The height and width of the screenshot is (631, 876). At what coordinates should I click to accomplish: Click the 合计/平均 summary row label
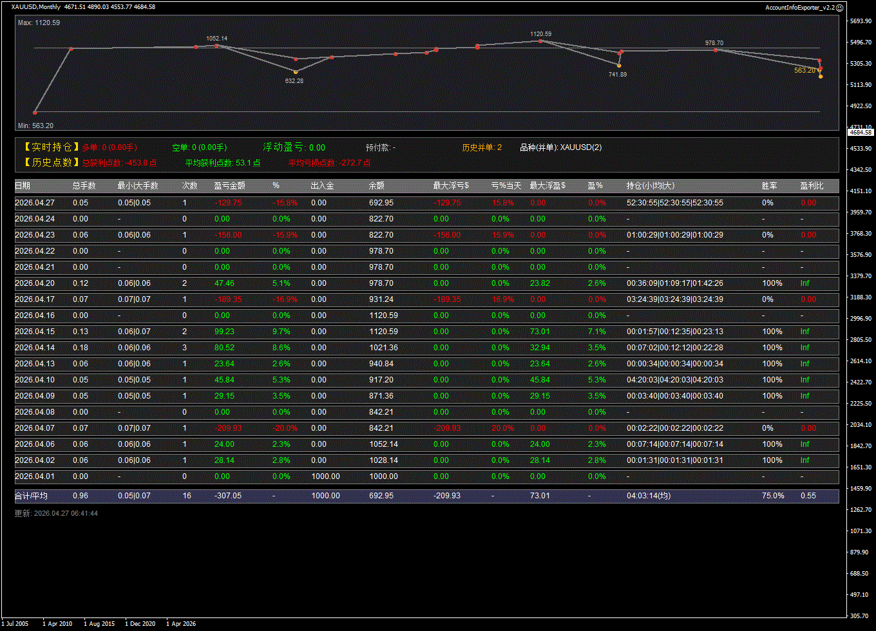tap(31, 496)
